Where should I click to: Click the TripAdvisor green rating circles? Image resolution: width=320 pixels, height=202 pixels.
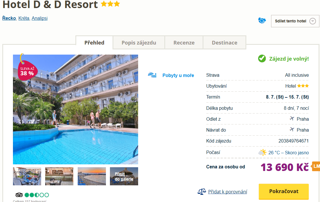(x=37, y=195)
